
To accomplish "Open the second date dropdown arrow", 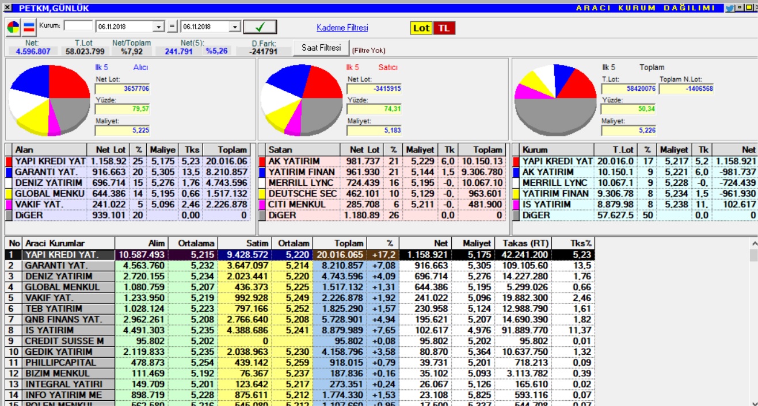I will [x=235, y=27].
